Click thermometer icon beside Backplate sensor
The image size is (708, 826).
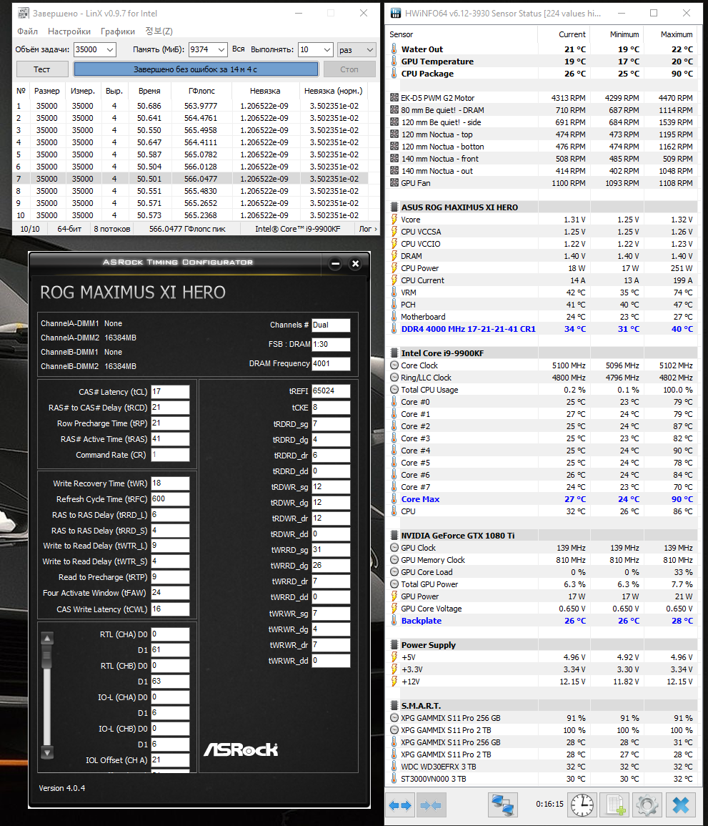click(x=394, y=621)
